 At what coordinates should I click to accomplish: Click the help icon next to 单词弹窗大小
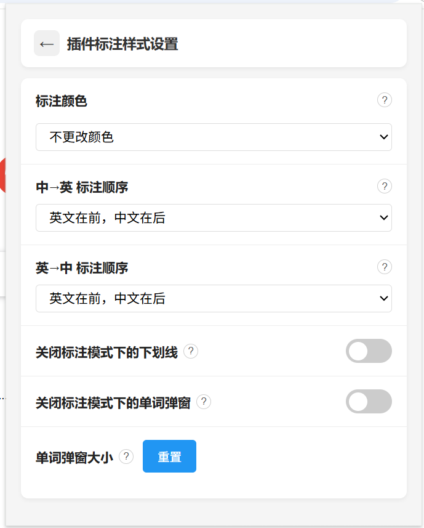tap(127, 456)
